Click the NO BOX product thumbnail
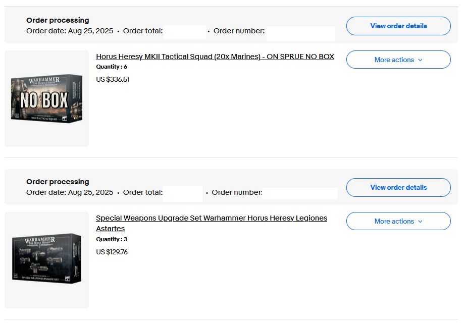This screenshot has height=323, width=464. coord(46,99)
